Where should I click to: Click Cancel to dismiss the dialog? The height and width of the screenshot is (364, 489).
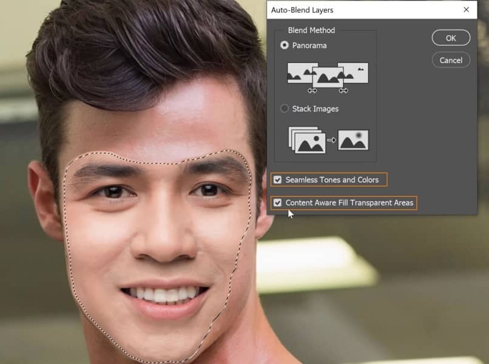pos(450,60)
